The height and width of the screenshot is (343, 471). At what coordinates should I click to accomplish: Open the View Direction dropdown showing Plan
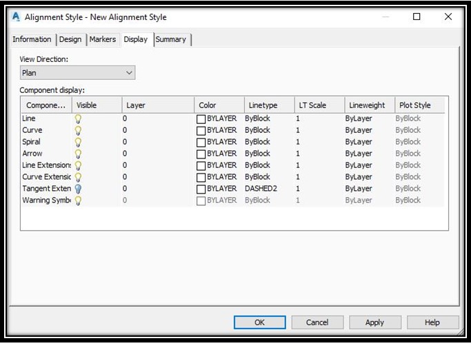pyautogui.click(x=77, y=72)
